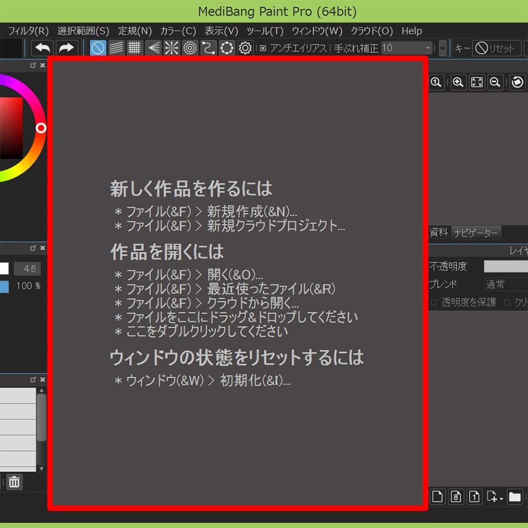Click the brush size value 46 field

28,269
